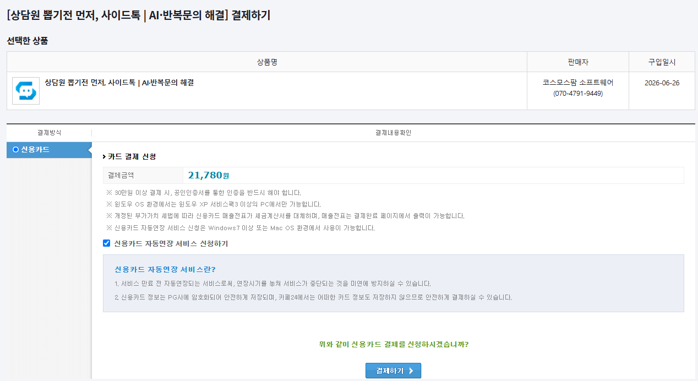Click the 판매자 column header
The image size is (698, 381).
(578, 62)
